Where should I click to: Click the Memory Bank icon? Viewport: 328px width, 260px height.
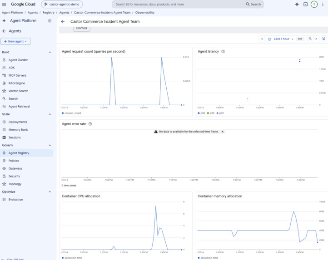tap(4, 130)
